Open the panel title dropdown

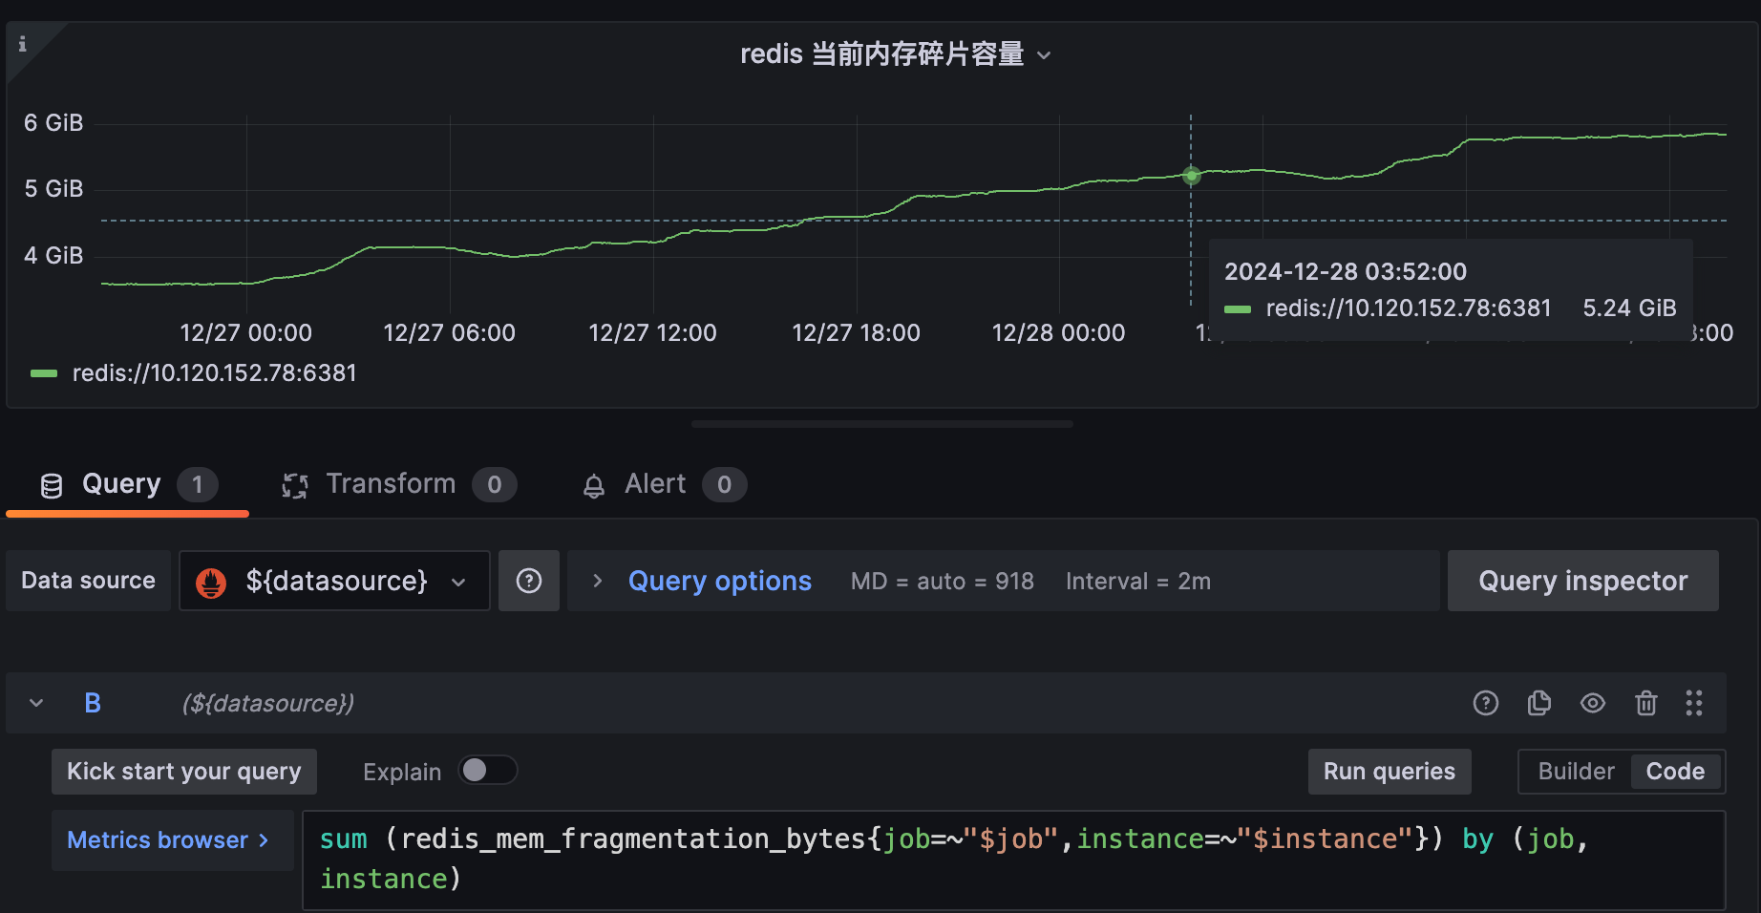coord(1044,55)
